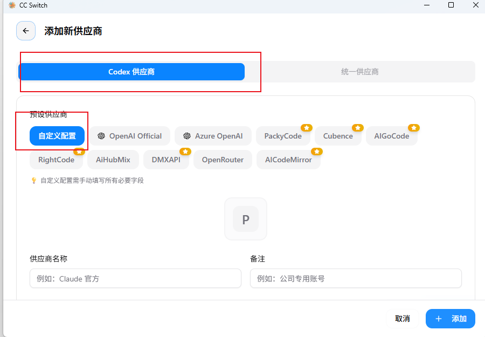Select the 自定义配置 preset
Screen dimensions: 485x337
[x=57, y=136]
